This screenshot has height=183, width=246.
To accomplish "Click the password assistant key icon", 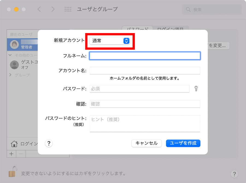I will click(196, 89).
